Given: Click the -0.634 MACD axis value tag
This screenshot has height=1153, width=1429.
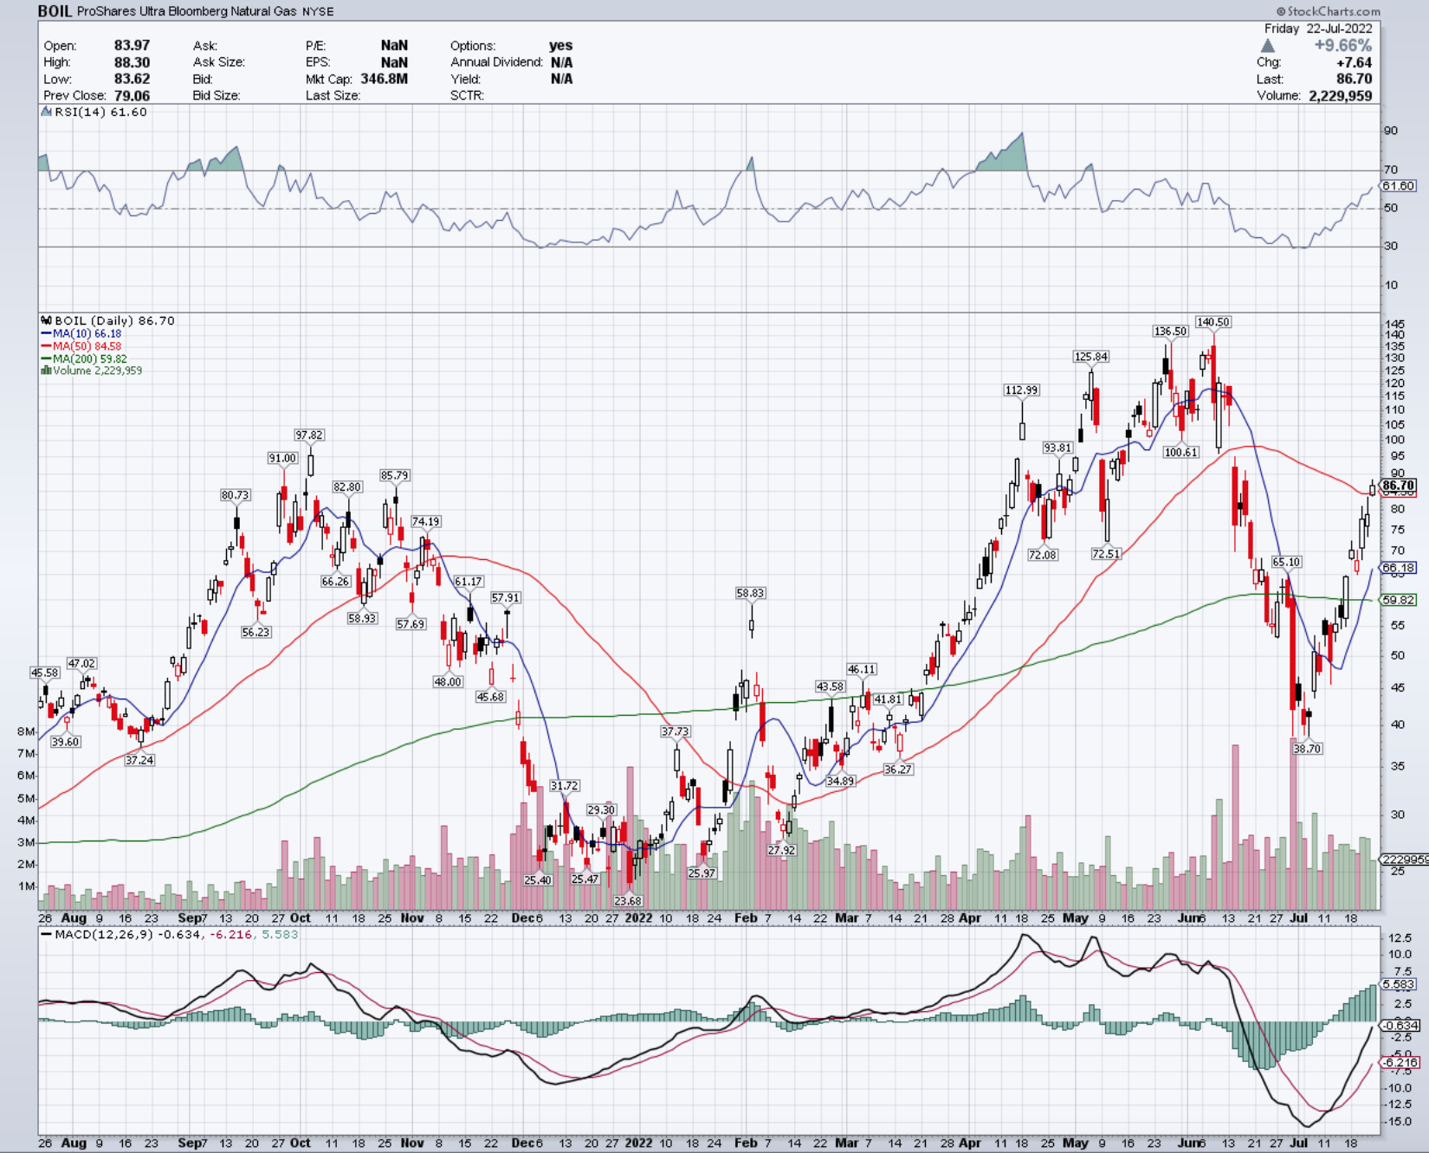Looking at the screenshot, I should (1400, 1025).
